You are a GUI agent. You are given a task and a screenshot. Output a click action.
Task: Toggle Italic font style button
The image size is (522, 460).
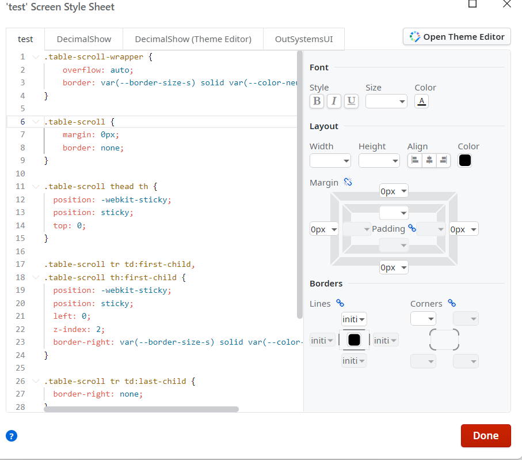click(x=334, y=101)
